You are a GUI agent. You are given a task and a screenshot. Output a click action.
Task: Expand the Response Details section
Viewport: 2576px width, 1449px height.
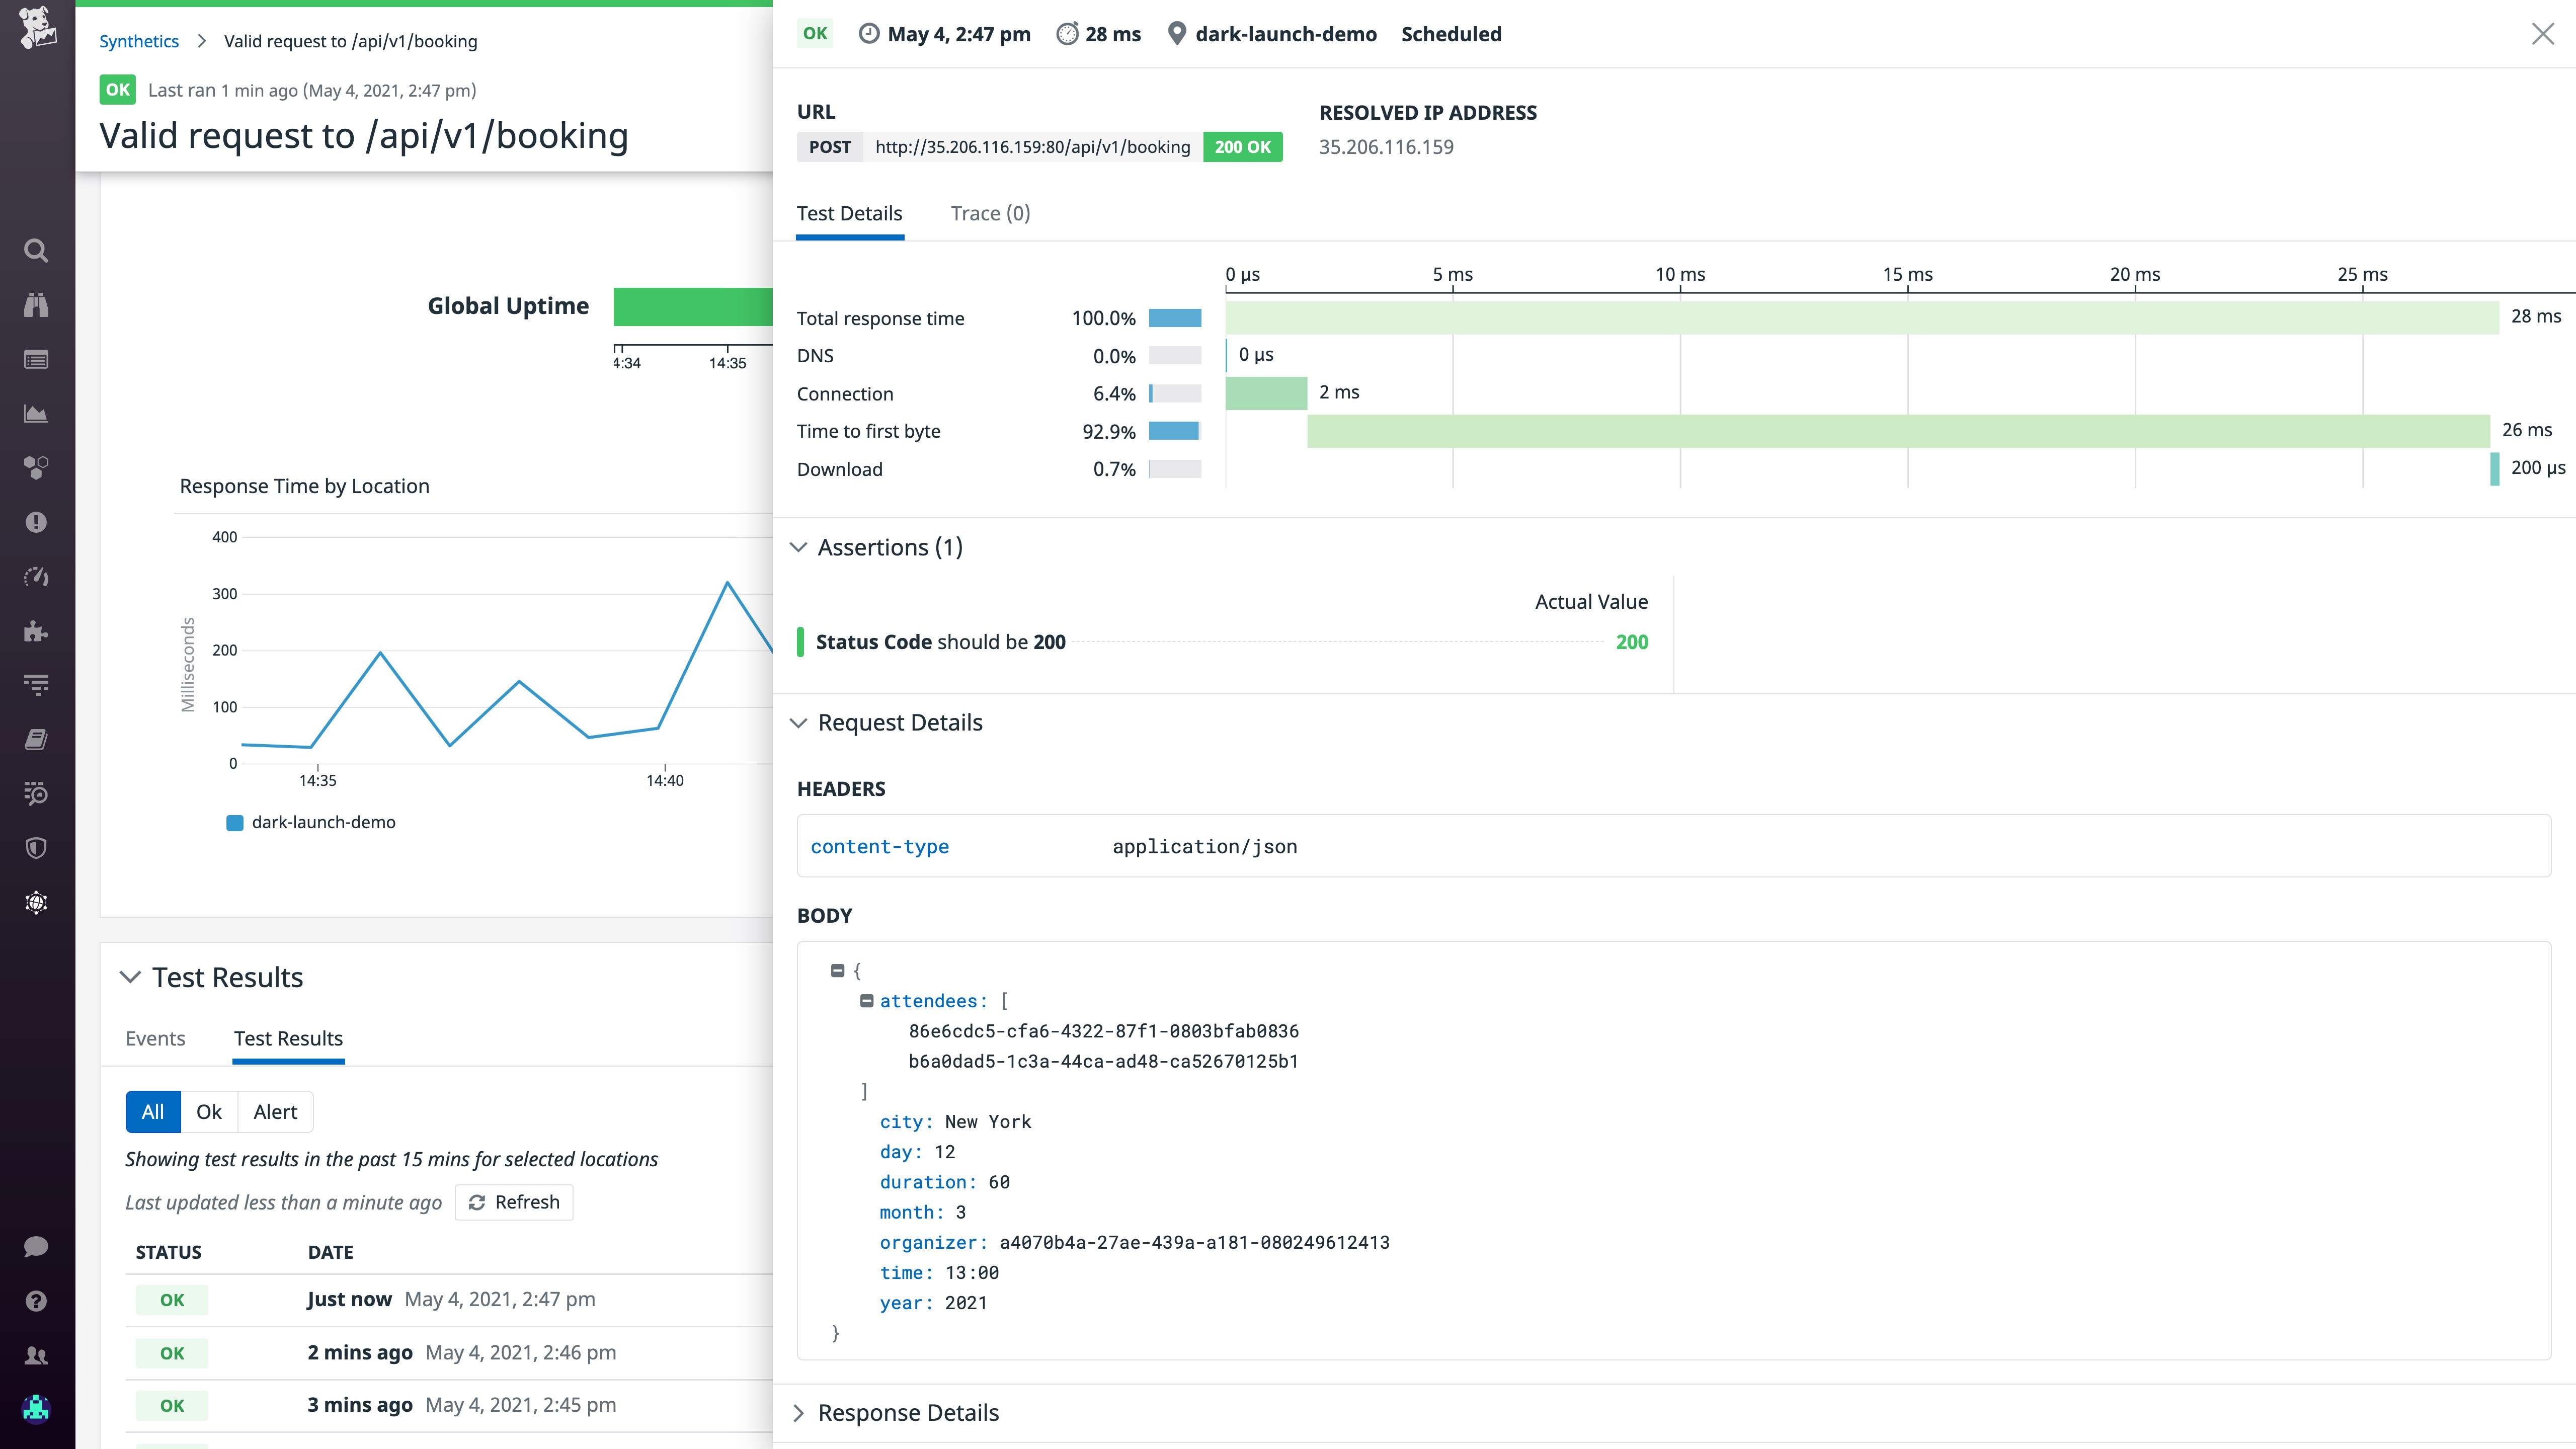pyautogui.click(x=799, y=1412)
